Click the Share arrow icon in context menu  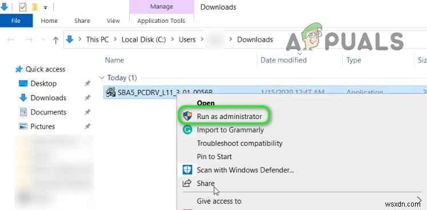187,183
